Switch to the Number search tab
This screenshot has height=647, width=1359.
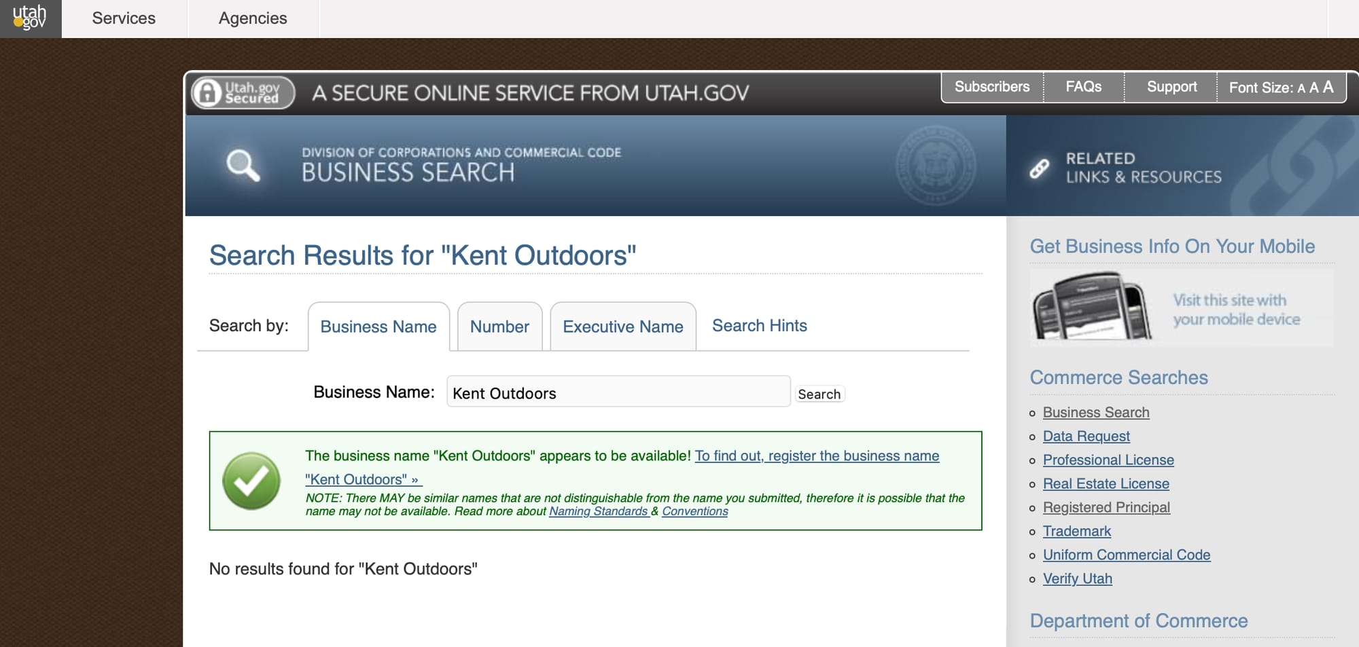click(499, 327)
